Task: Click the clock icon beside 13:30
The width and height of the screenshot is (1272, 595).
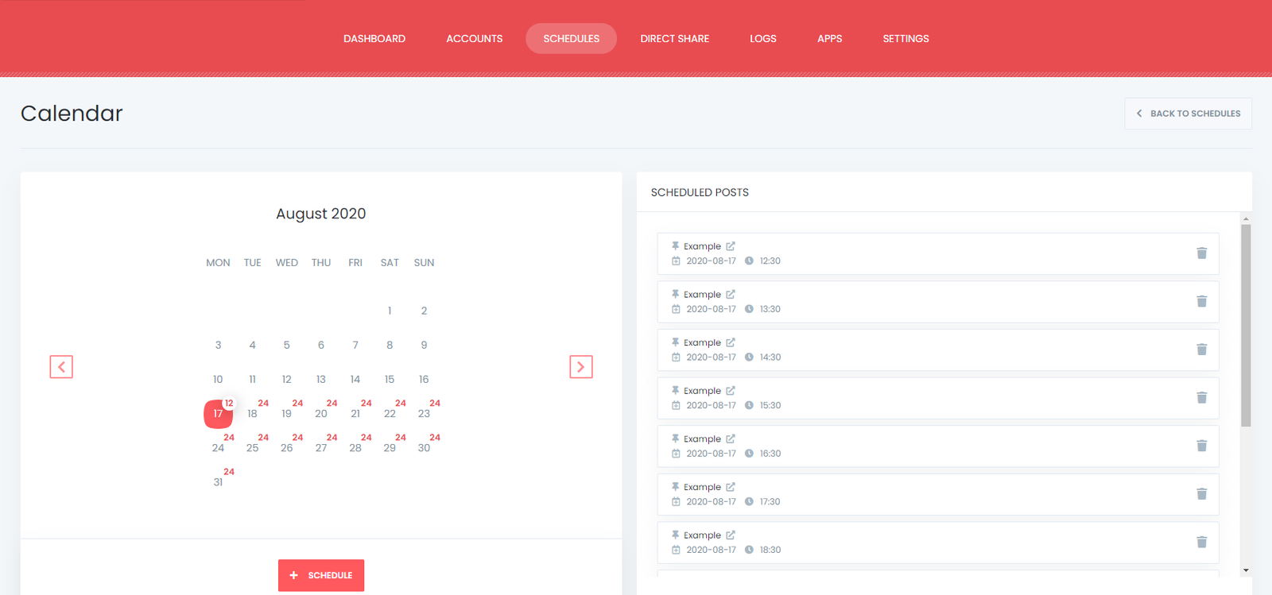Action: (749, 309)
